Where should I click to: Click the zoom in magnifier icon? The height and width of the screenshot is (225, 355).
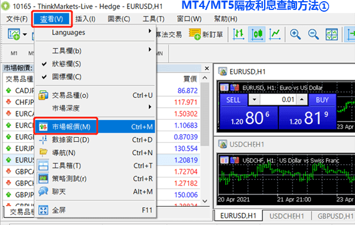click(295, 35)
